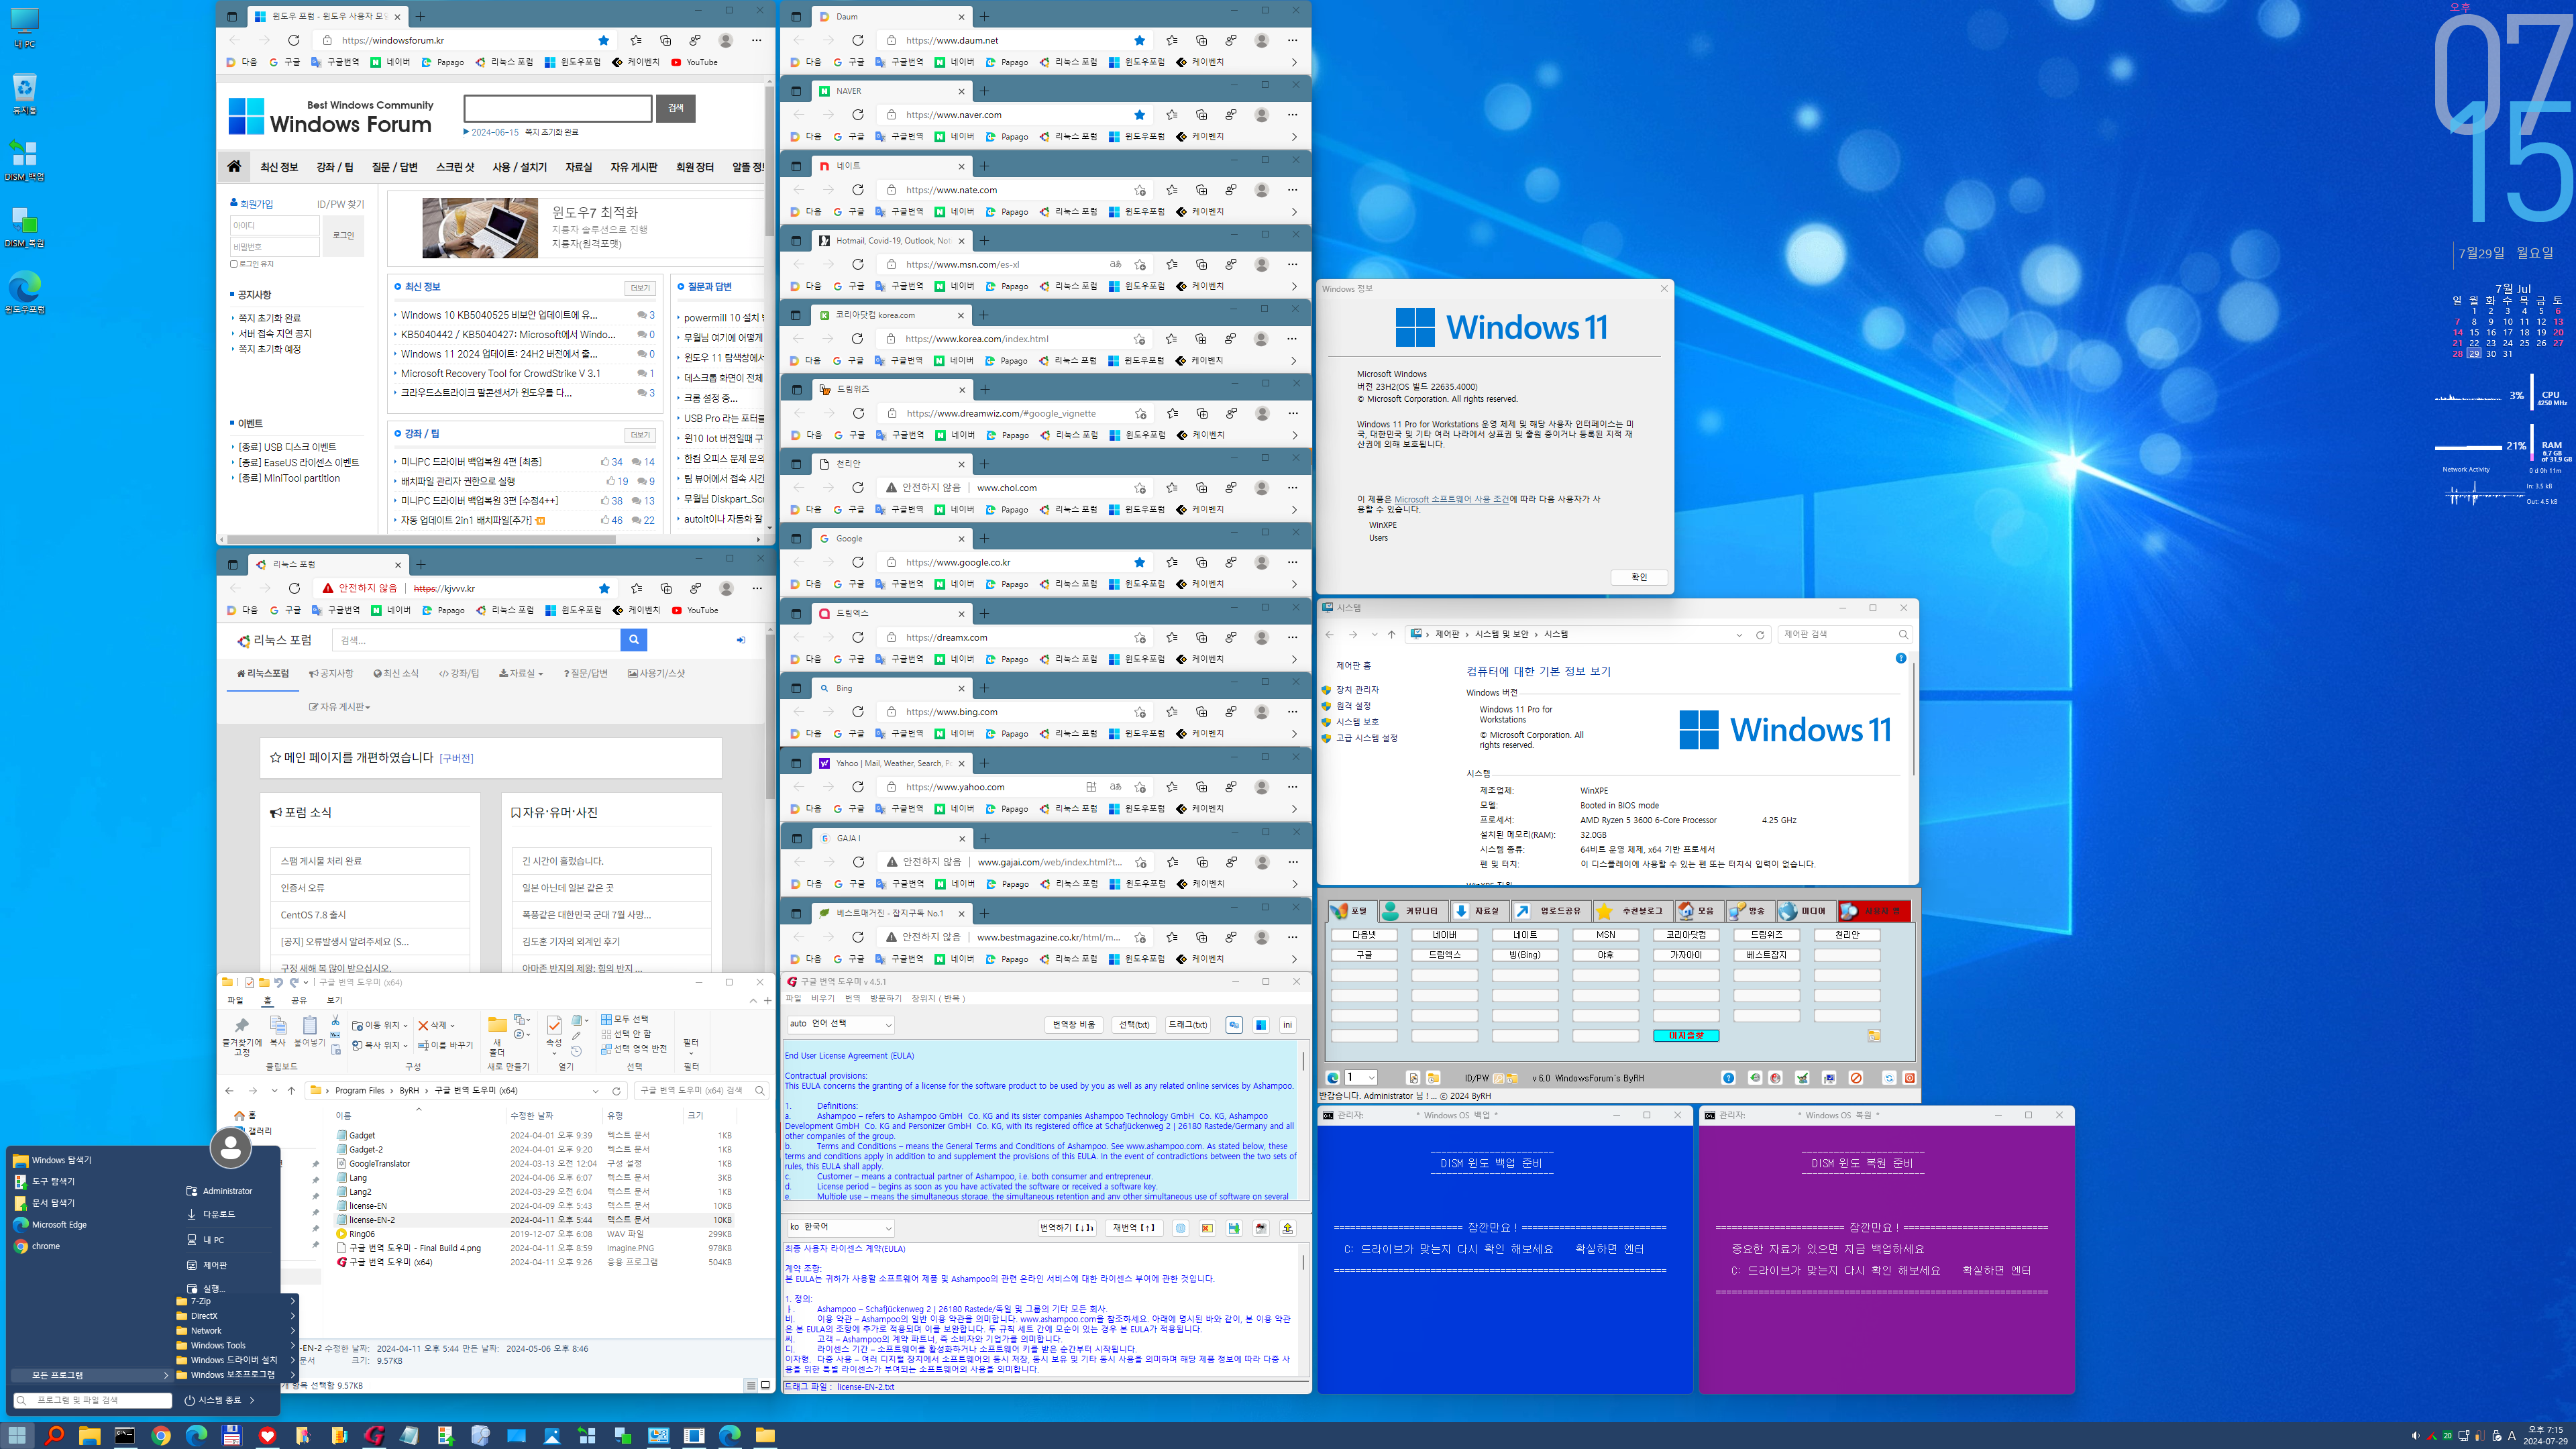Click the home icon in Windows Forum navigation
The image size is (2576, 1449).
coord(234,167)
